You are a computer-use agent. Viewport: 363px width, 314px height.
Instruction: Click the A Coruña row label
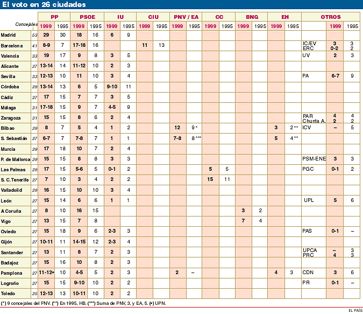11,211
